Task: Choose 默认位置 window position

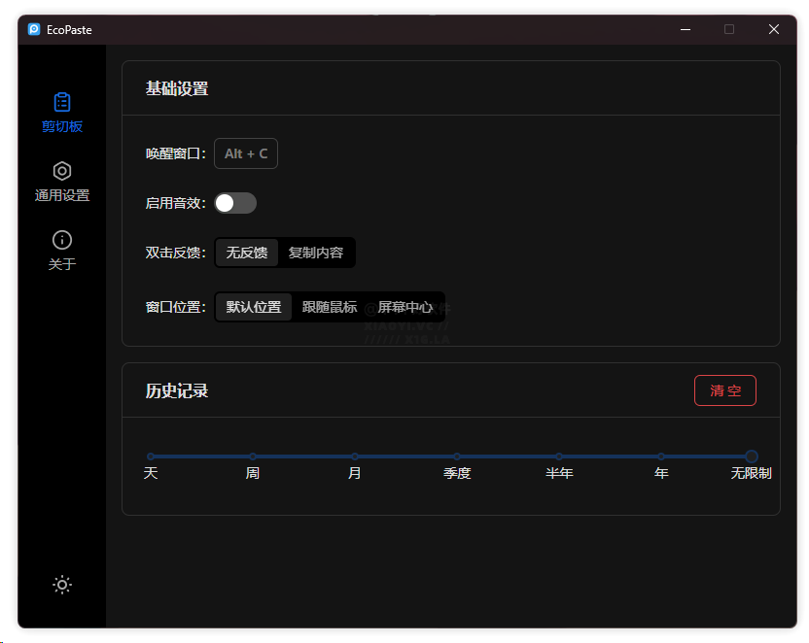Action: pos(254,307)
